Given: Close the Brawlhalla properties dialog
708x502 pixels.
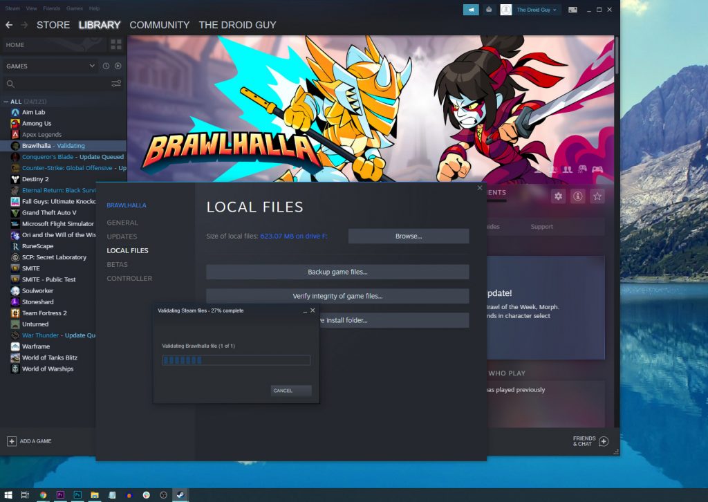Looking at the screenshot, I should tap(480, 188).
